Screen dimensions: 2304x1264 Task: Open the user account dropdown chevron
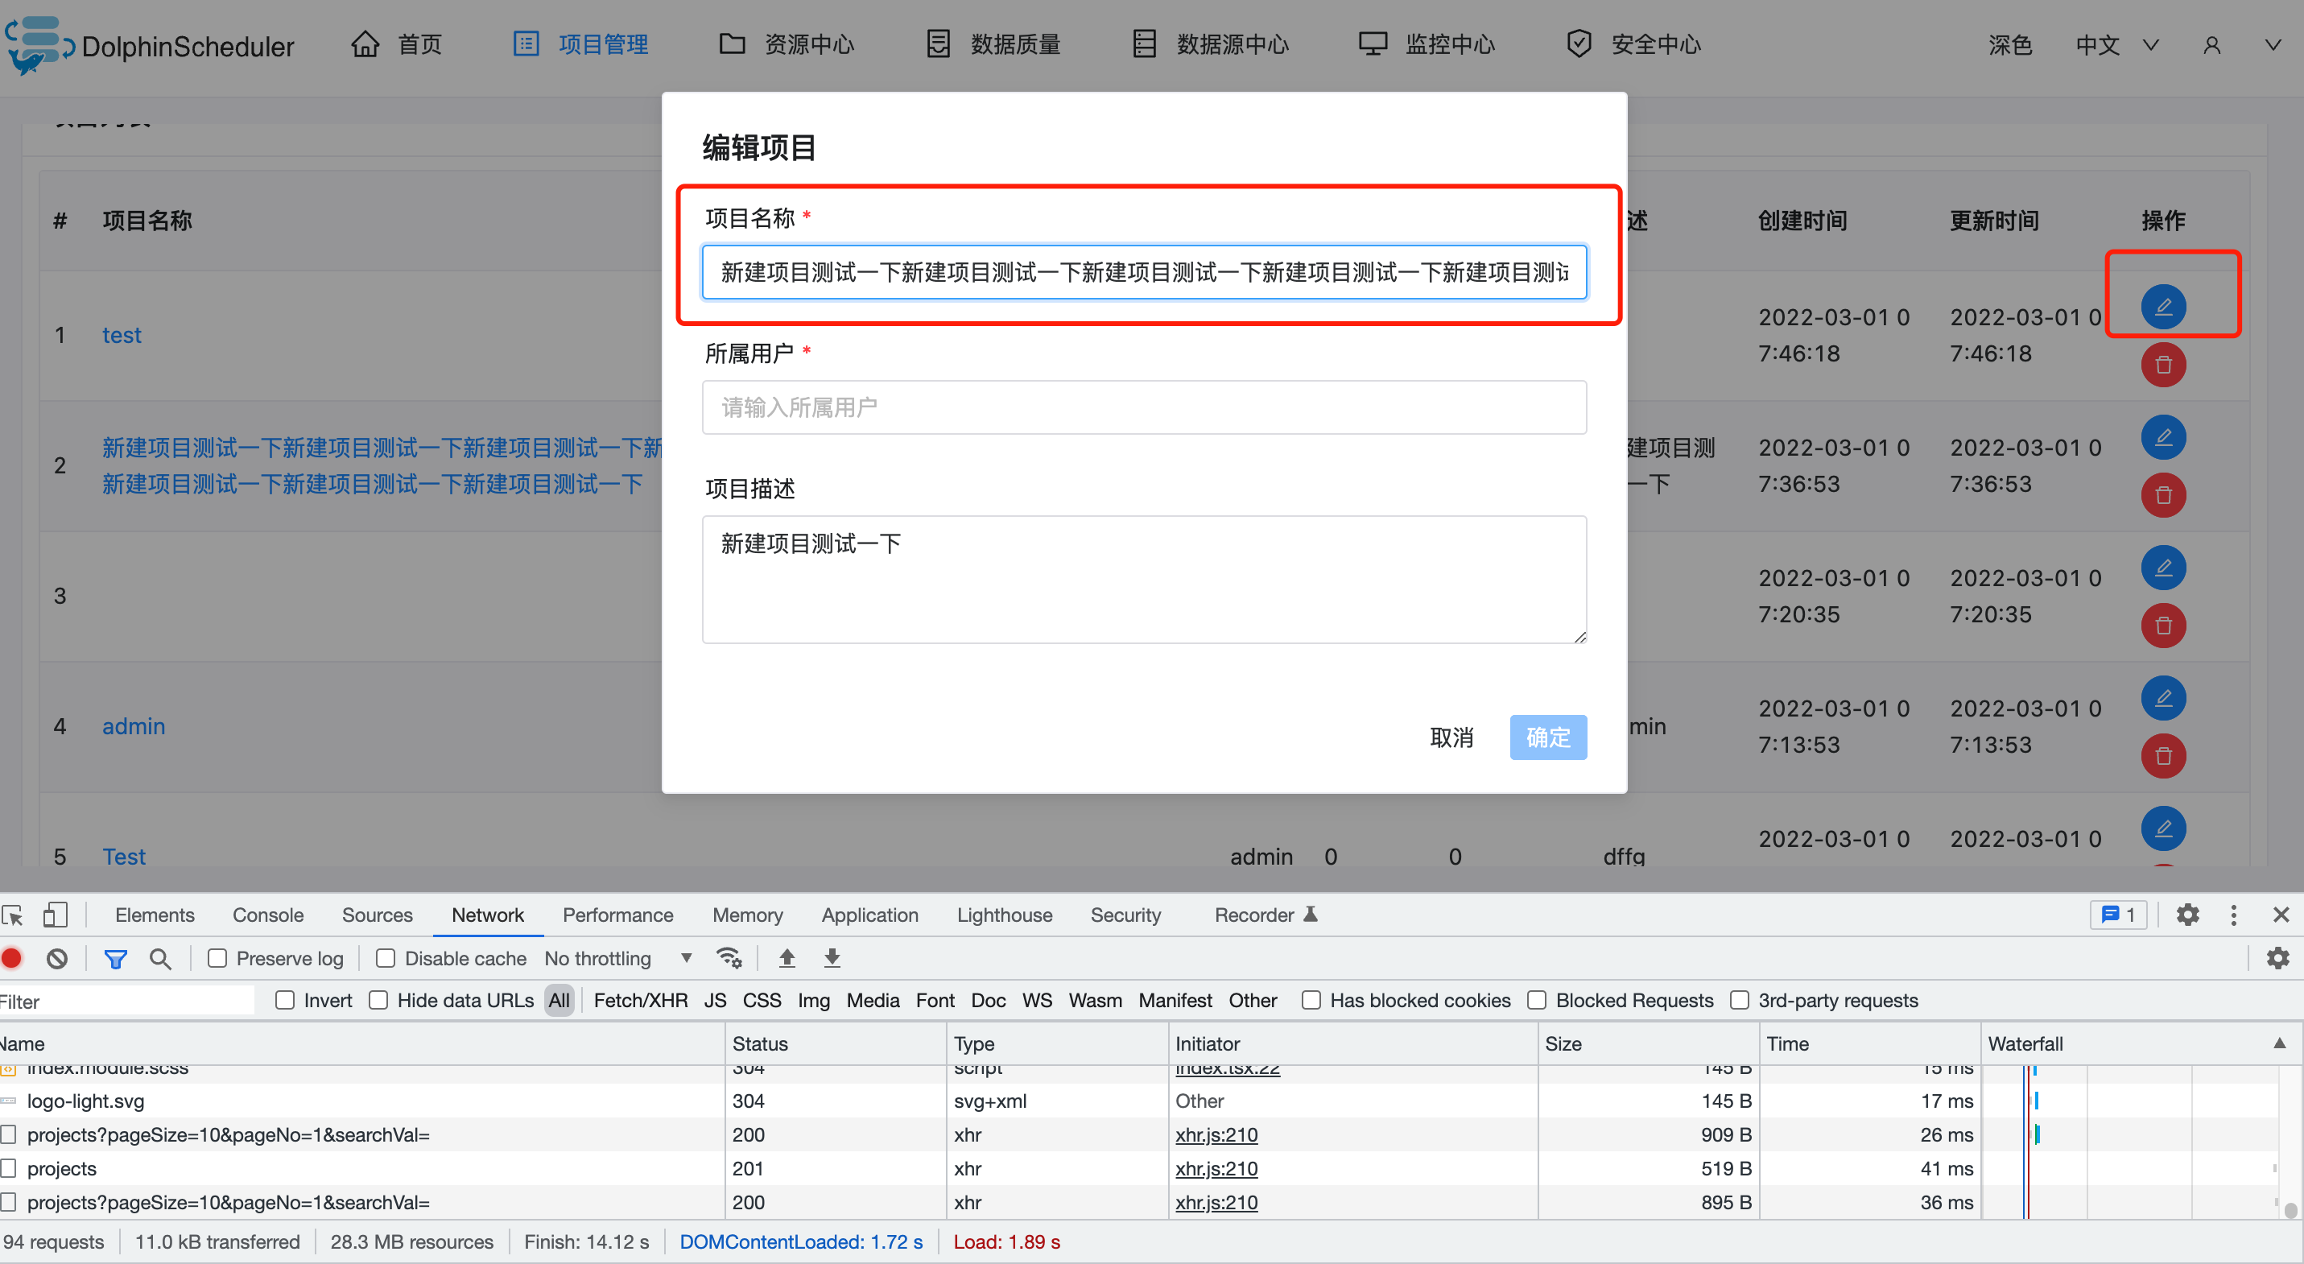pos(2272,45)
